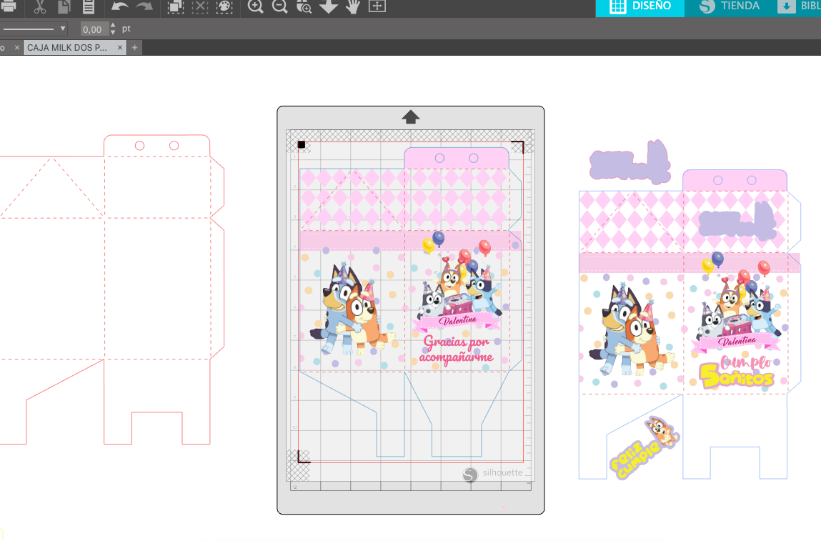
Task: Click the Print icon in the toolbar
Action: coord(8,7)
